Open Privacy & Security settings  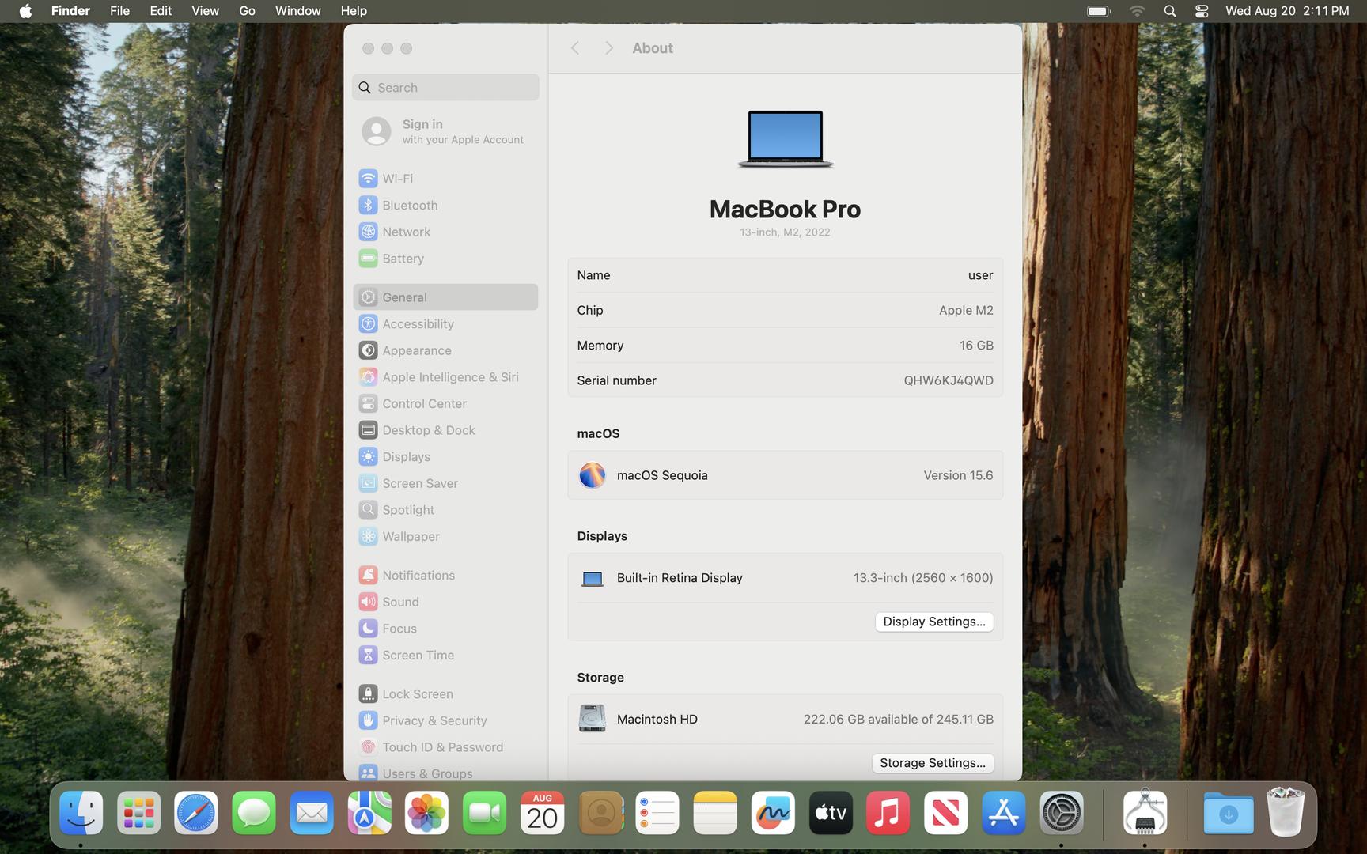click(x=445, y=720)
